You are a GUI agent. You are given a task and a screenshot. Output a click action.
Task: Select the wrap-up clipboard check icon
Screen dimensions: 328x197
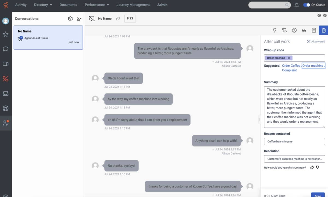coord(323,30)
